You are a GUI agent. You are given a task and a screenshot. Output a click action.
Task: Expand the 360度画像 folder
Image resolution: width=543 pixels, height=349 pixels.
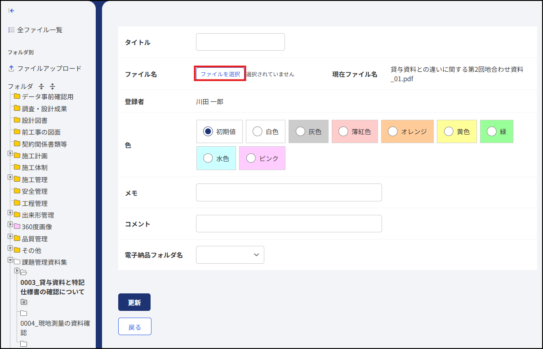click(x=10, y=224)
